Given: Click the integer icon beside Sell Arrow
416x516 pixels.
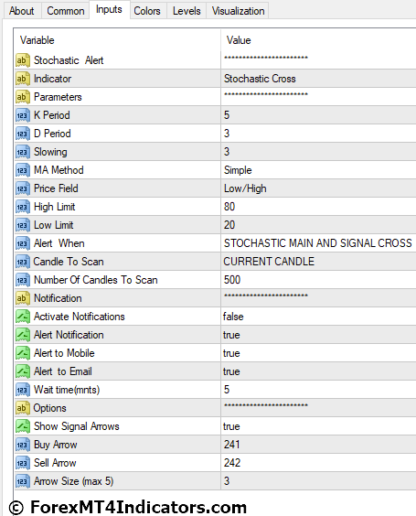Looking at the screenshot, I should (x=23, y=463).
